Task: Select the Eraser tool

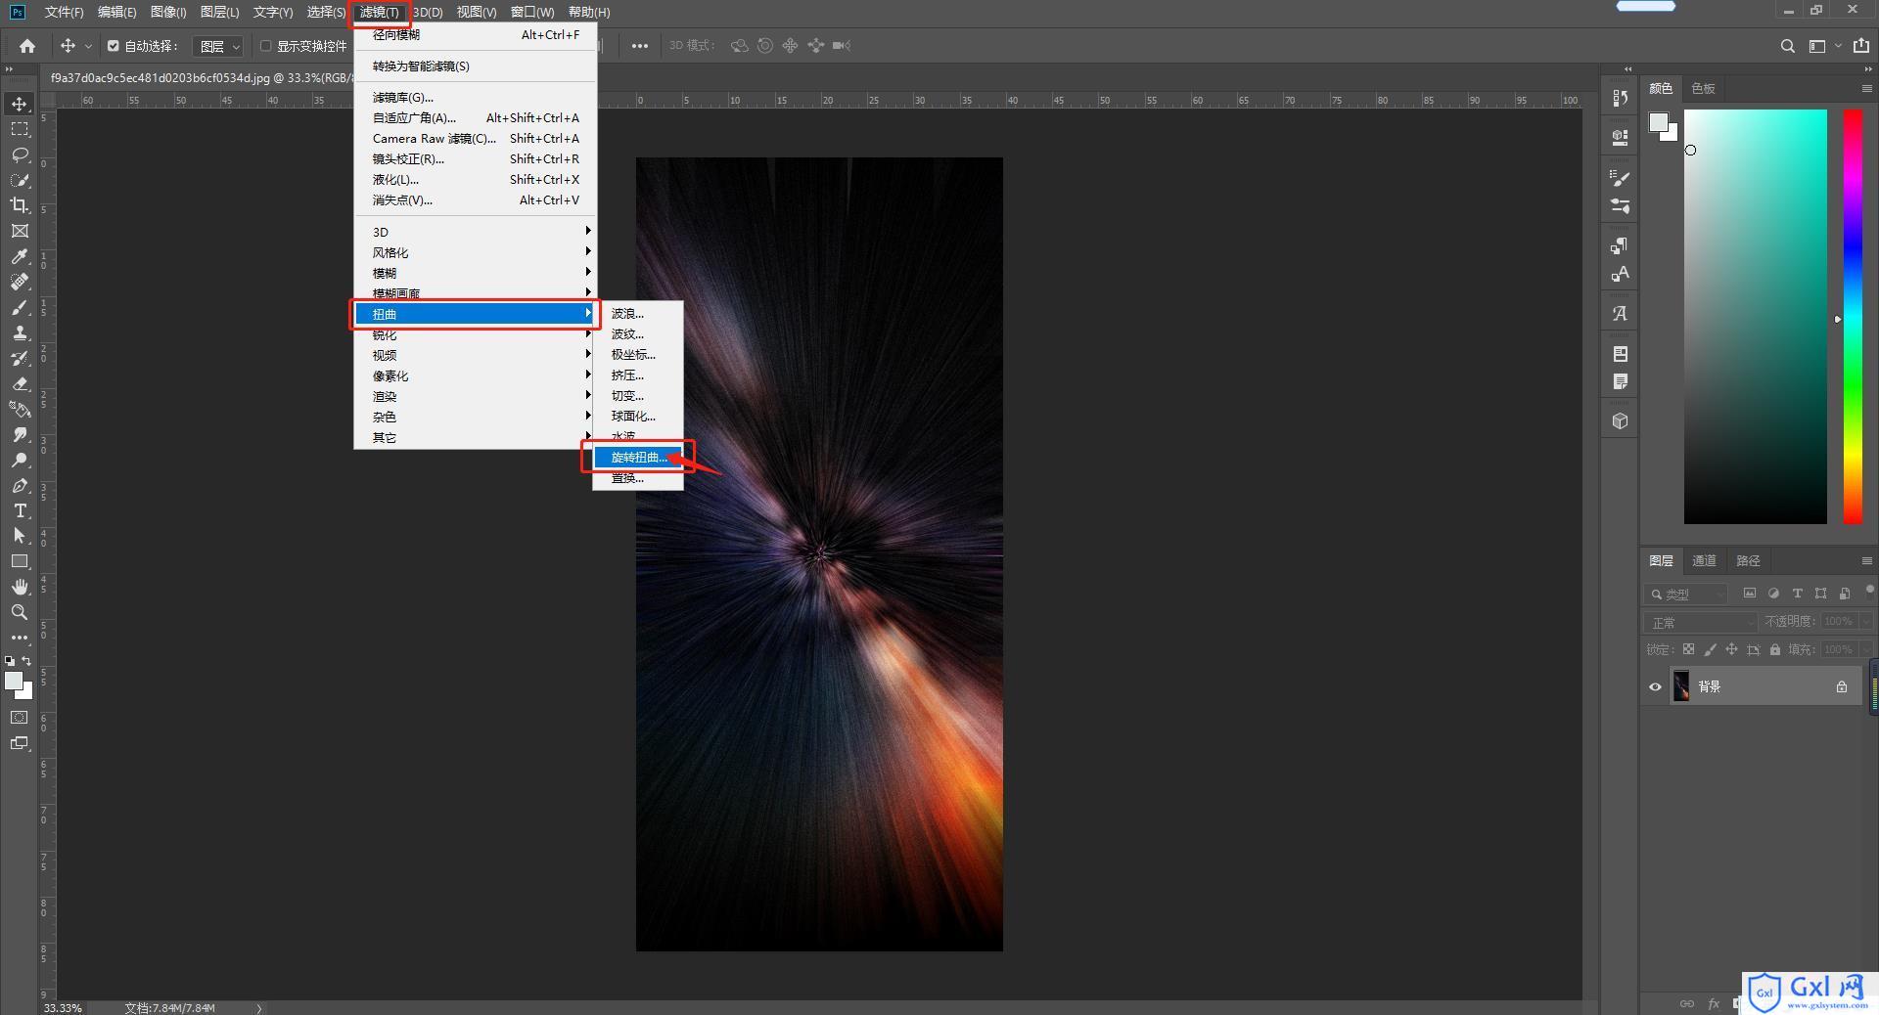Action: pos(20,383)
